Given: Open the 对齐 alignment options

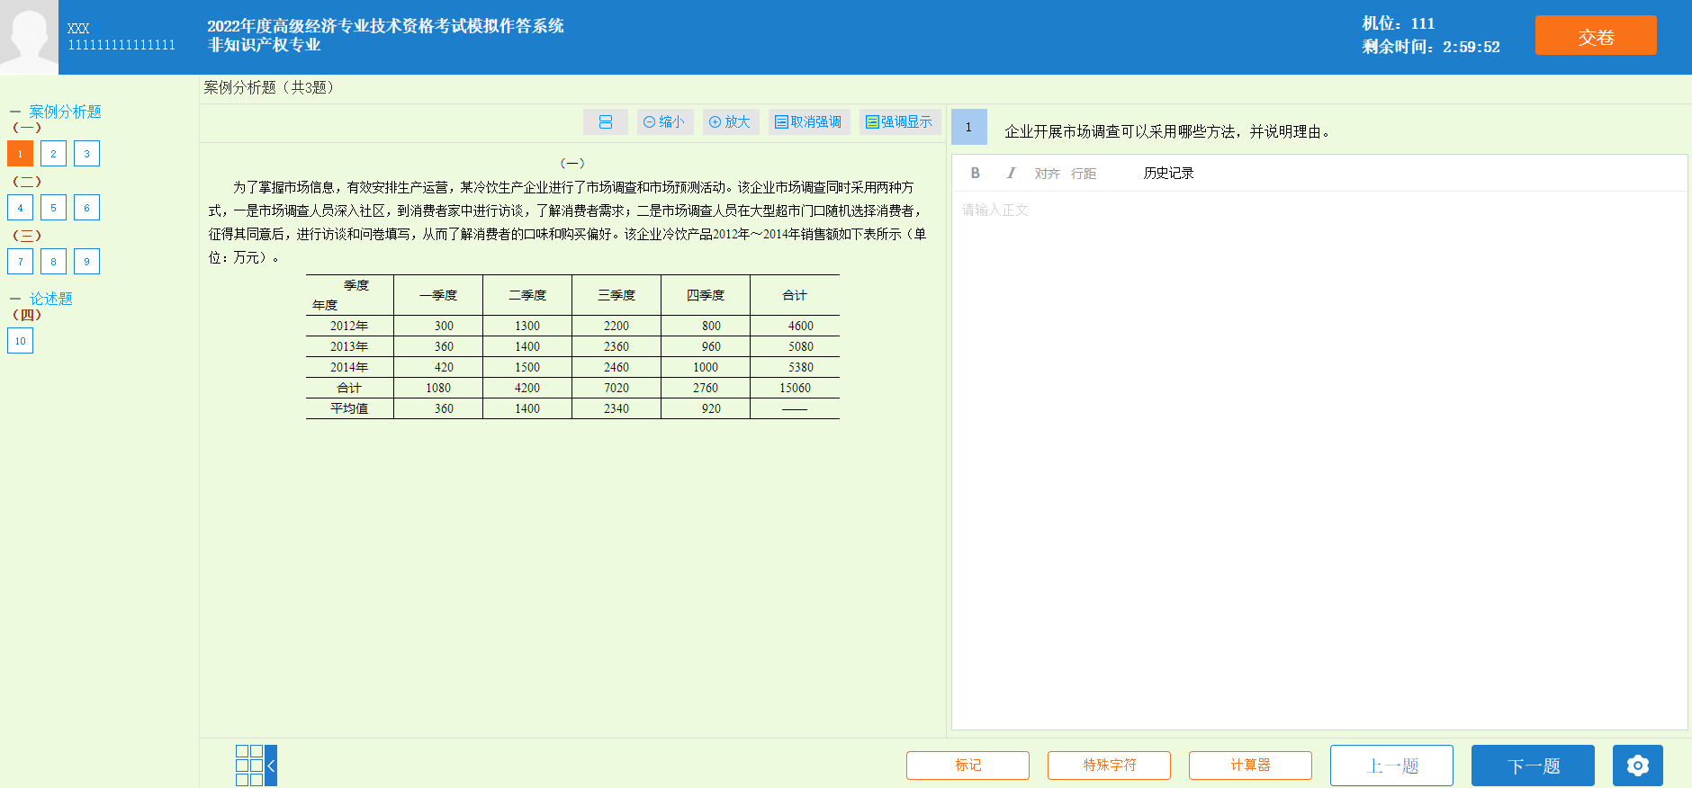Looking at the screenshot, I should 1047,174.
